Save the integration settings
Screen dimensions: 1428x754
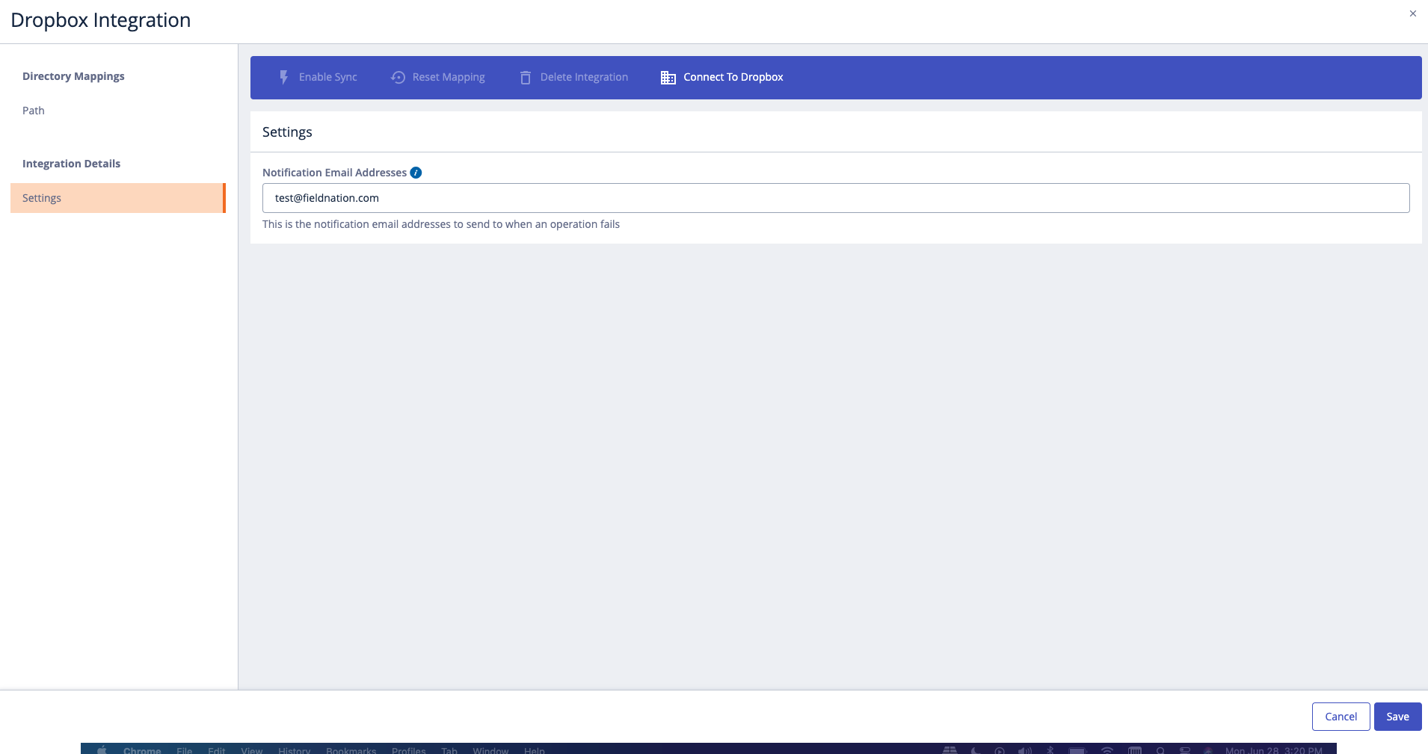click(x=1398, y=717)
